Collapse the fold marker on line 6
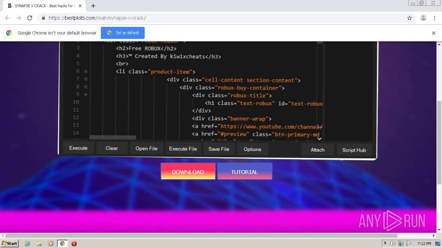The image size is (442, 248). tap(86, 71)
